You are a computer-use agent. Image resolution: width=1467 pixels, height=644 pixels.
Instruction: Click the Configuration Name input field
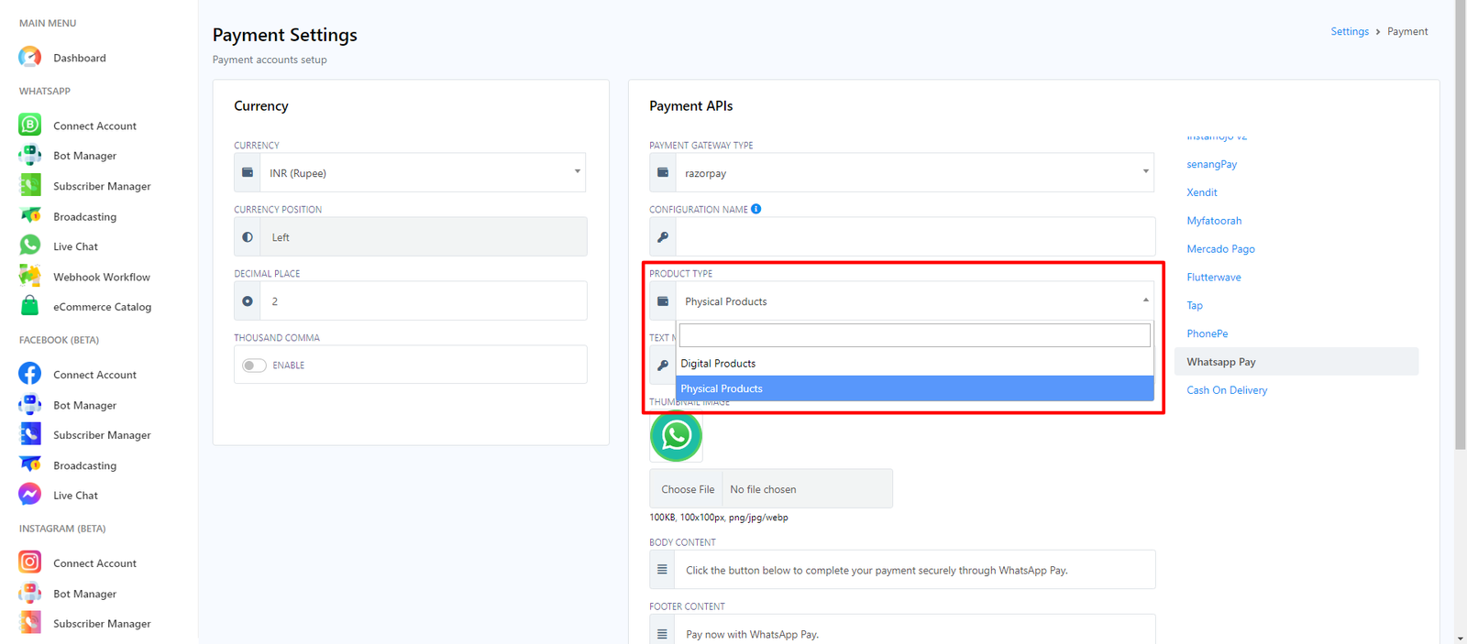click(x=915, y=236)
